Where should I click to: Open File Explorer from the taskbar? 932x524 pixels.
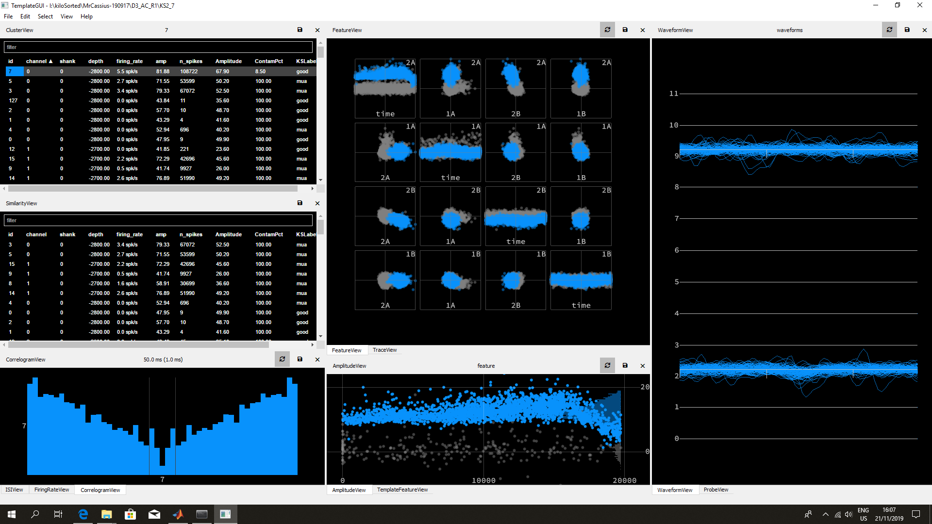point(106,514)
